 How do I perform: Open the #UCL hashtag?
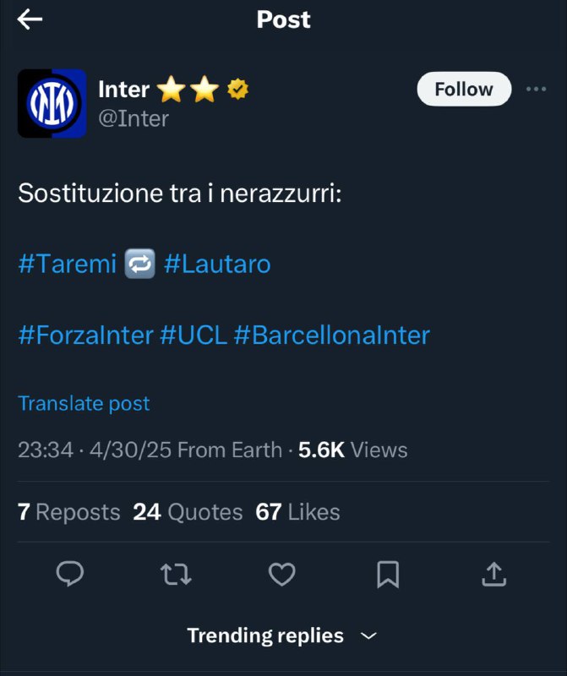pyautogui.click(x=194, y=335)
